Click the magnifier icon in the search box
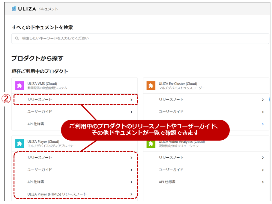Viewport: 272px width, 204px height. click(x=17, y=38)
